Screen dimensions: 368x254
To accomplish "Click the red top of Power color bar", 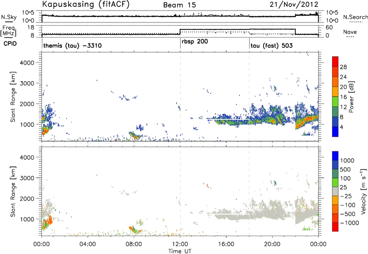I will point(335,61).
